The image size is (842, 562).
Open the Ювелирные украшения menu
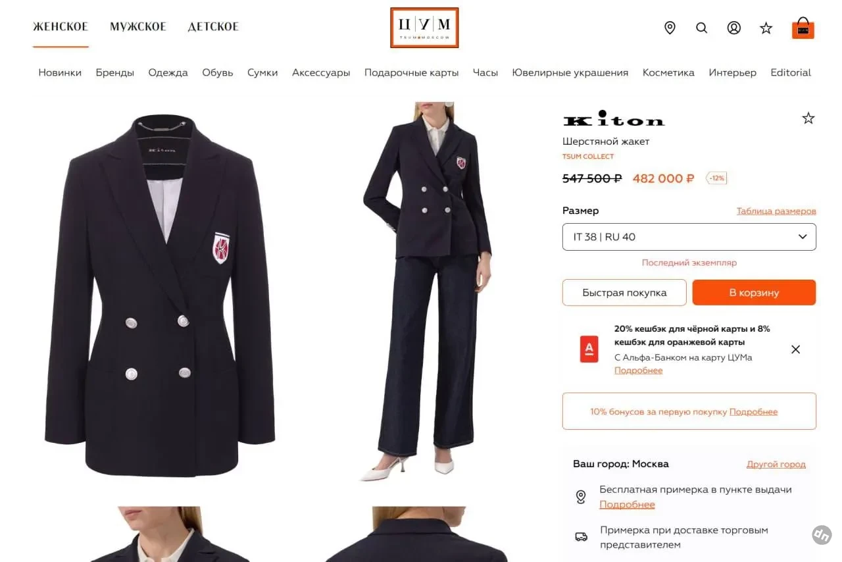pyautogui.click(x=570, y=72)
